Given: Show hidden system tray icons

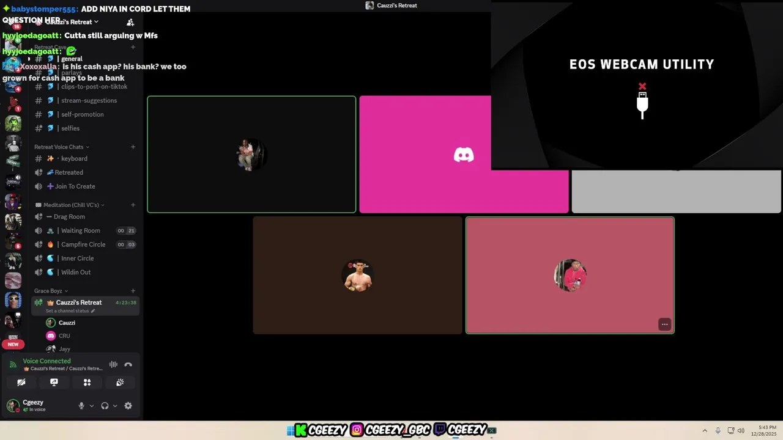Looking at the screenshot, I should tap(705, 430).
